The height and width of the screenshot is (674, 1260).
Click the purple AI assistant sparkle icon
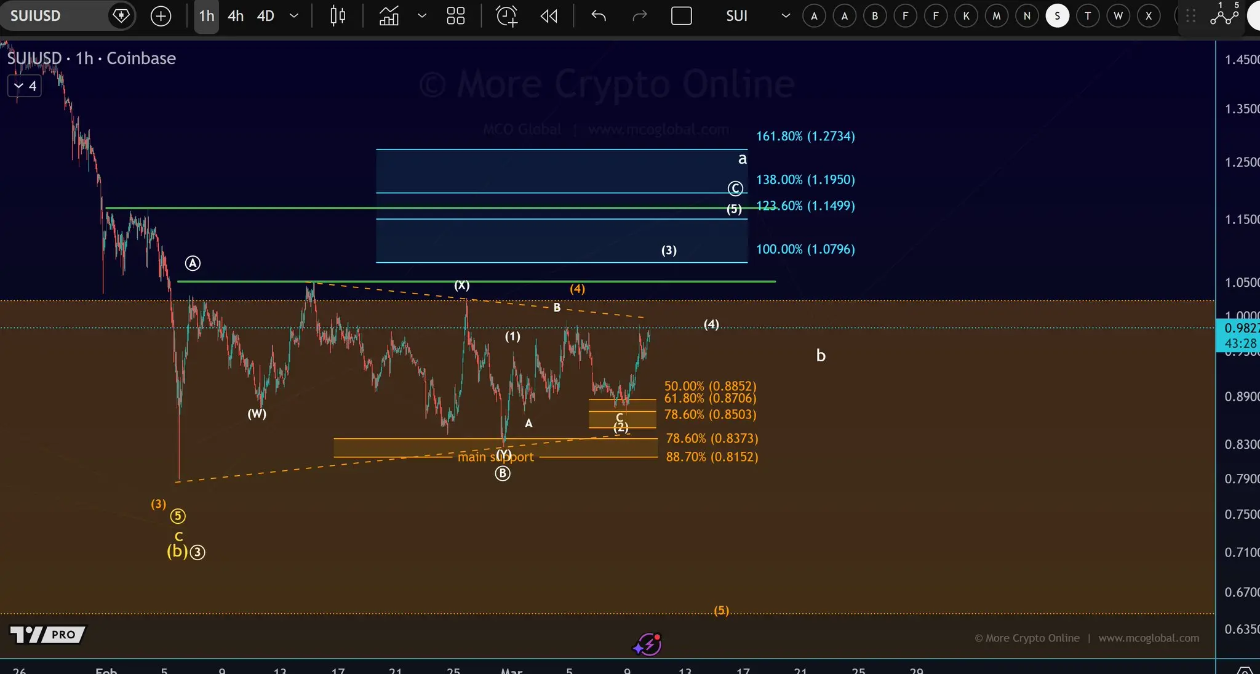[647, 644]
